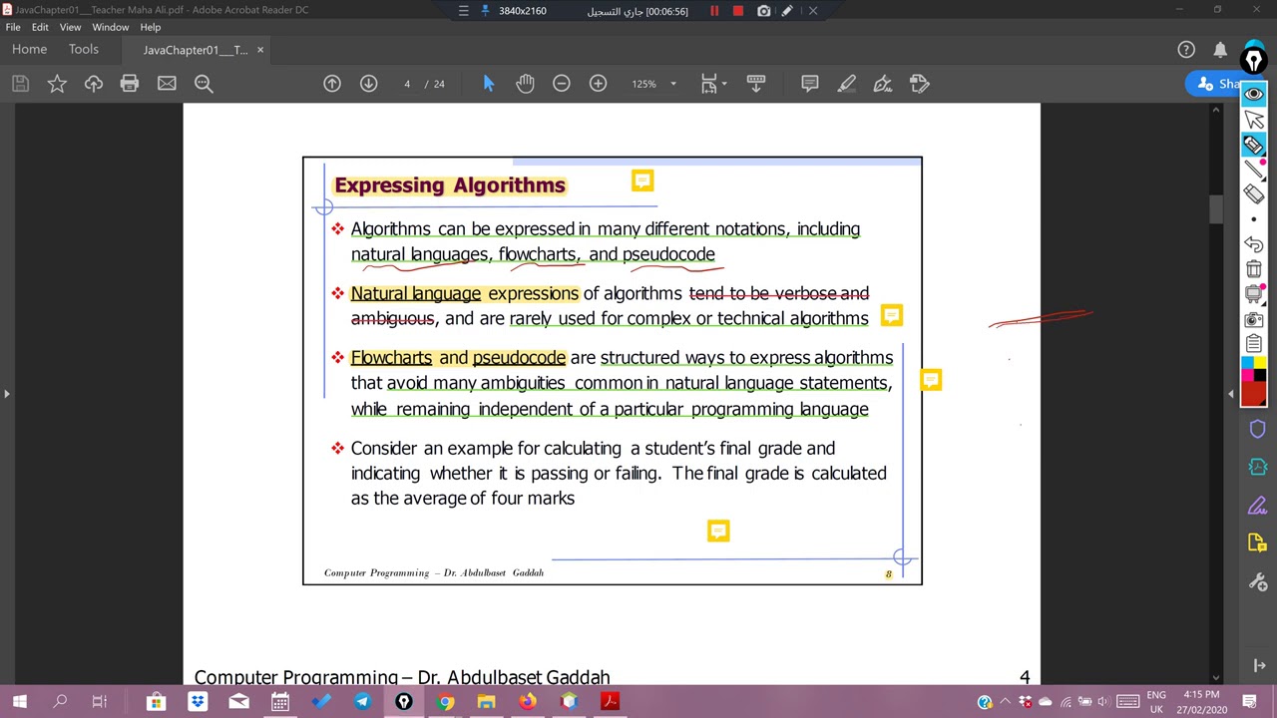Collapse the right tools pane arrow
1277x718 pixels.
tap(1230, 394)
